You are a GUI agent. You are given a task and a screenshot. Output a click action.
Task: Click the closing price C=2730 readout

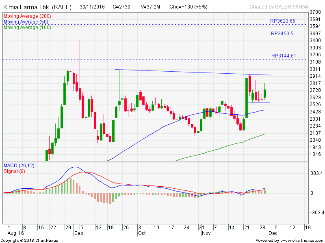click(121, 7)
